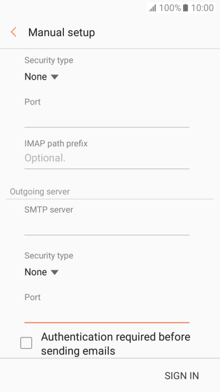Screen dimensions: 220x392
Task: Open incoming server Security type dropdown arrow
Action: pos(54,77)
